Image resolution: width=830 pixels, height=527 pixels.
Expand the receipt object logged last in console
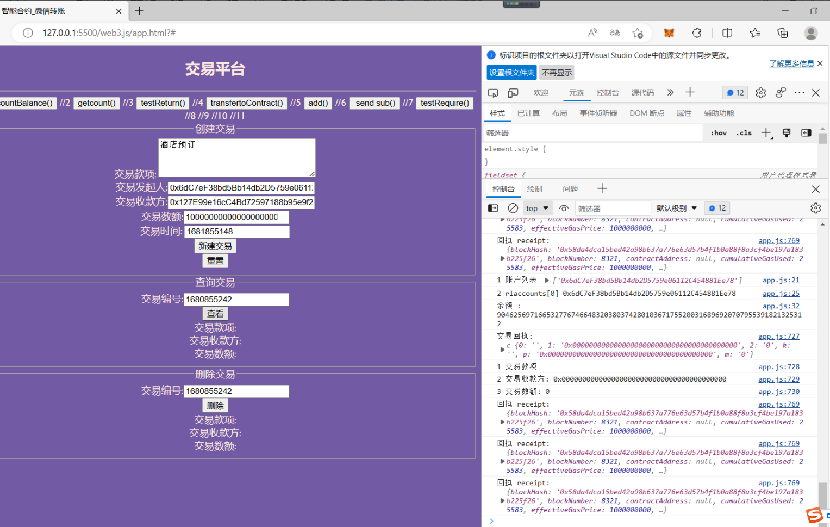pyautogui.click(x=502, y=501)
